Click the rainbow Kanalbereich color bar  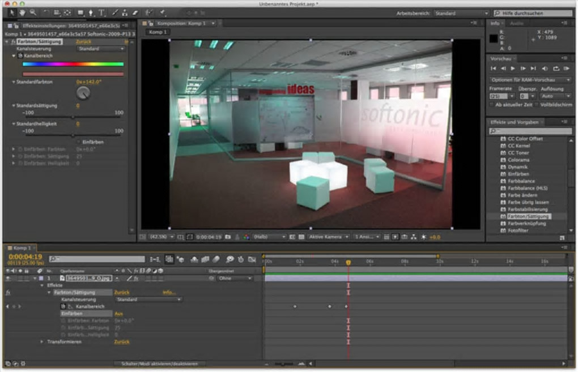point(73,64)
